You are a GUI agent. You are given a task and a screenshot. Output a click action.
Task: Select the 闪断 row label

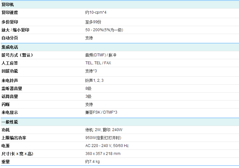pos(5,104)
